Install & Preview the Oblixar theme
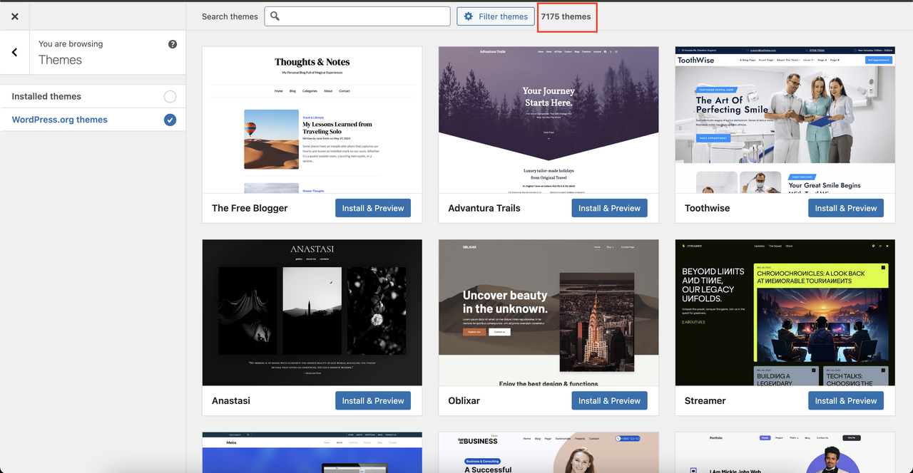The width and height of the screenshot is (913, 473). pos(609,400)
